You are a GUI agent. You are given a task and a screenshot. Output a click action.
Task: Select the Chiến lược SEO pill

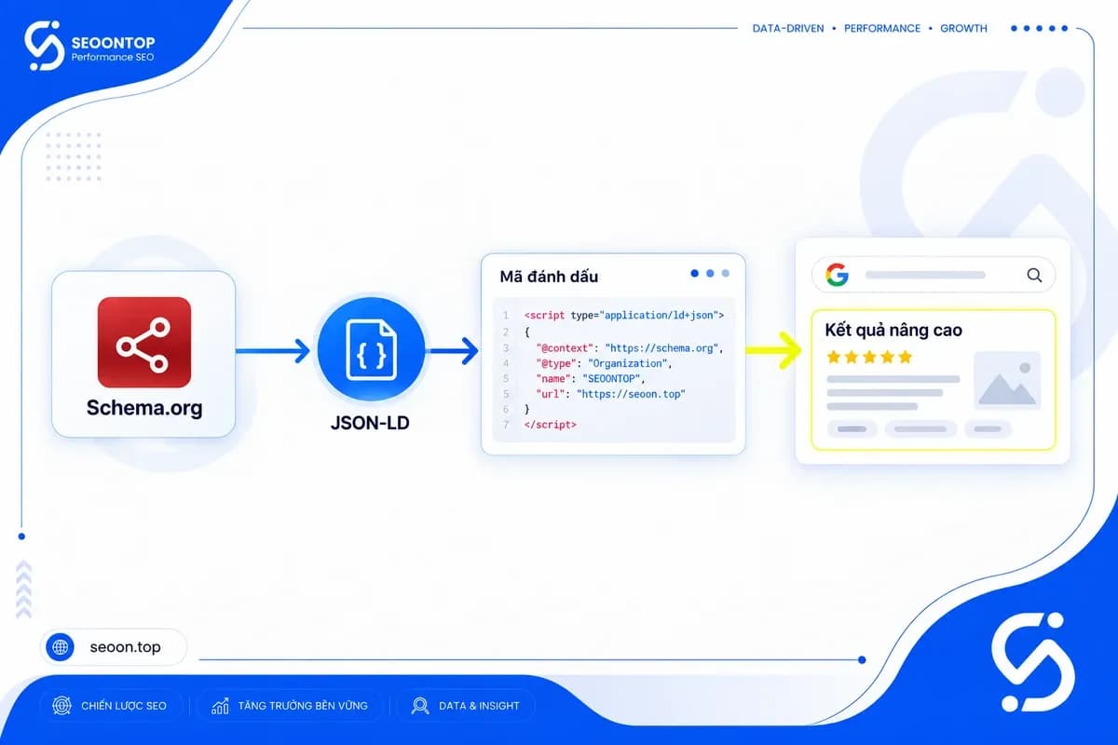113,706
